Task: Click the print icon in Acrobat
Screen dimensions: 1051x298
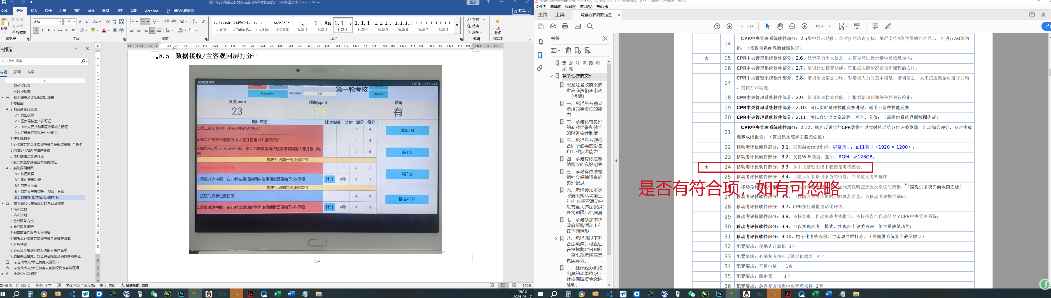Action: click(x=565, y=27)
